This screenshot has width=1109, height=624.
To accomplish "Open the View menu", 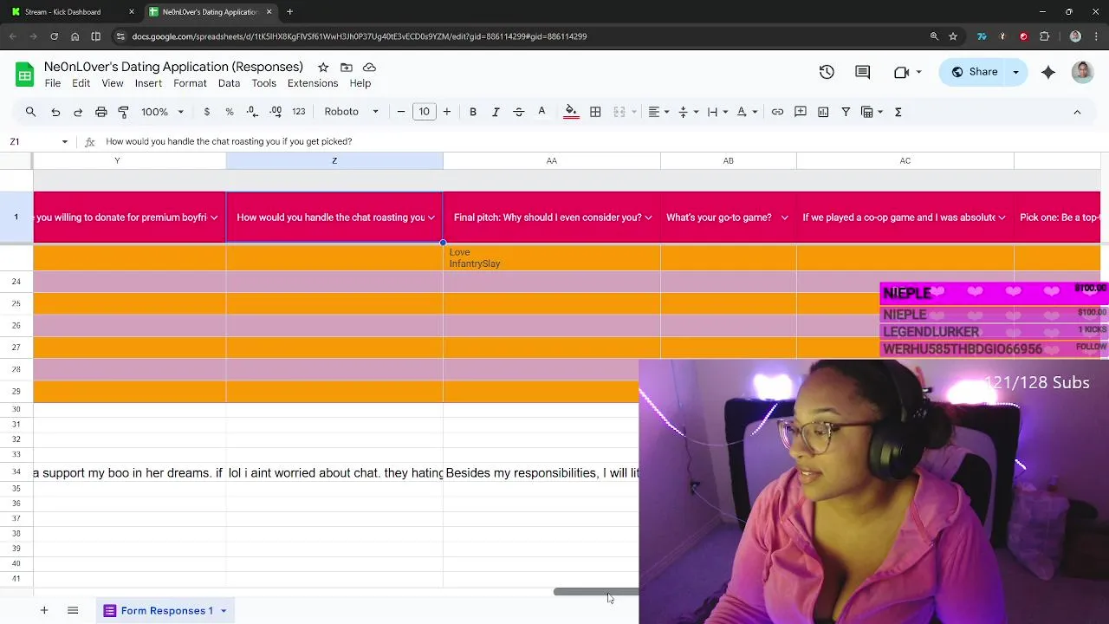I will click(x=113, y=83).
